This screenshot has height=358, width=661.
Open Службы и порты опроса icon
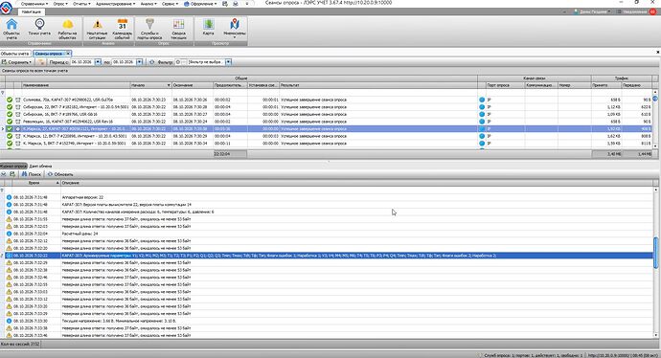click(149, 29)
